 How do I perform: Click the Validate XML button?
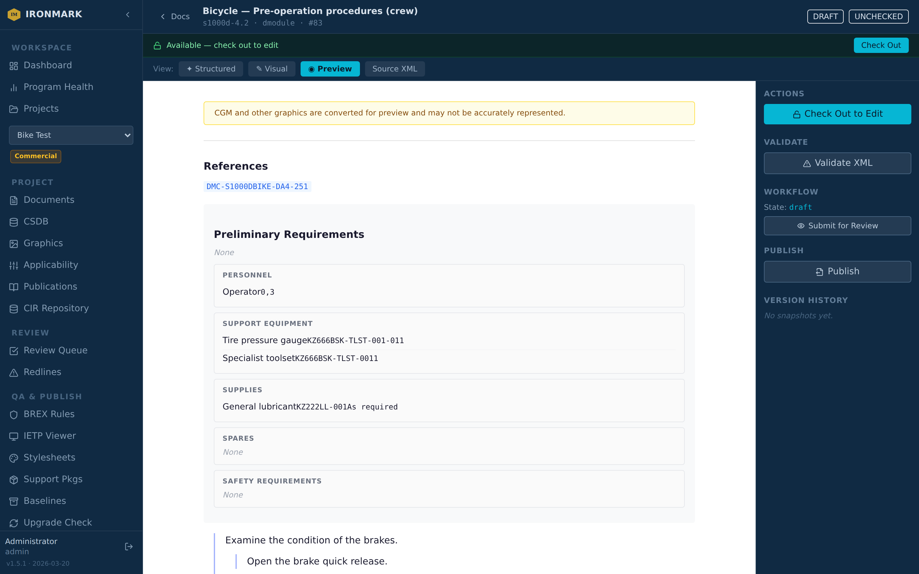(837, 163)
